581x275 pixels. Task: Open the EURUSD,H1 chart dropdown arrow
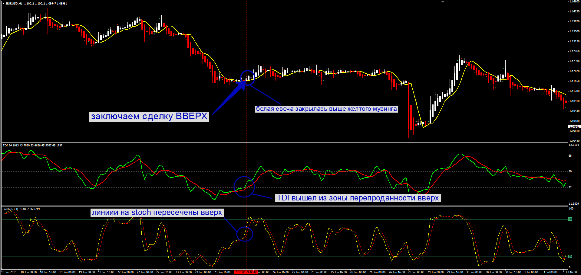(3, 4)
